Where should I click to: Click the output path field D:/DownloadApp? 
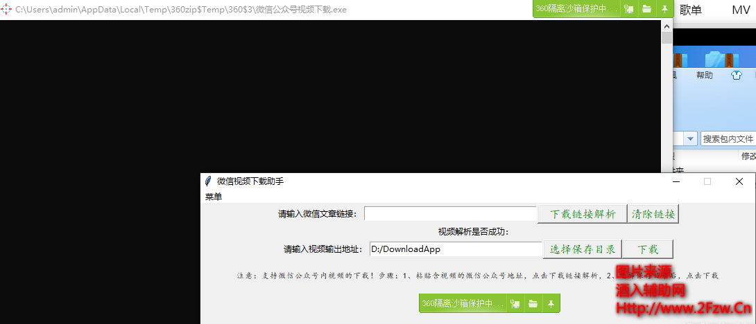click(x=456, y=249)
